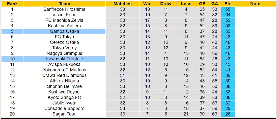Click the Yokohama F. Marinos team name

[64, 70]
